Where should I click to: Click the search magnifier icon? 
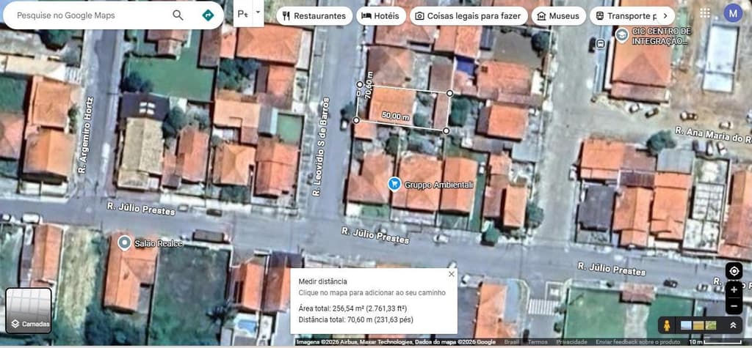[x=178, y=15]
